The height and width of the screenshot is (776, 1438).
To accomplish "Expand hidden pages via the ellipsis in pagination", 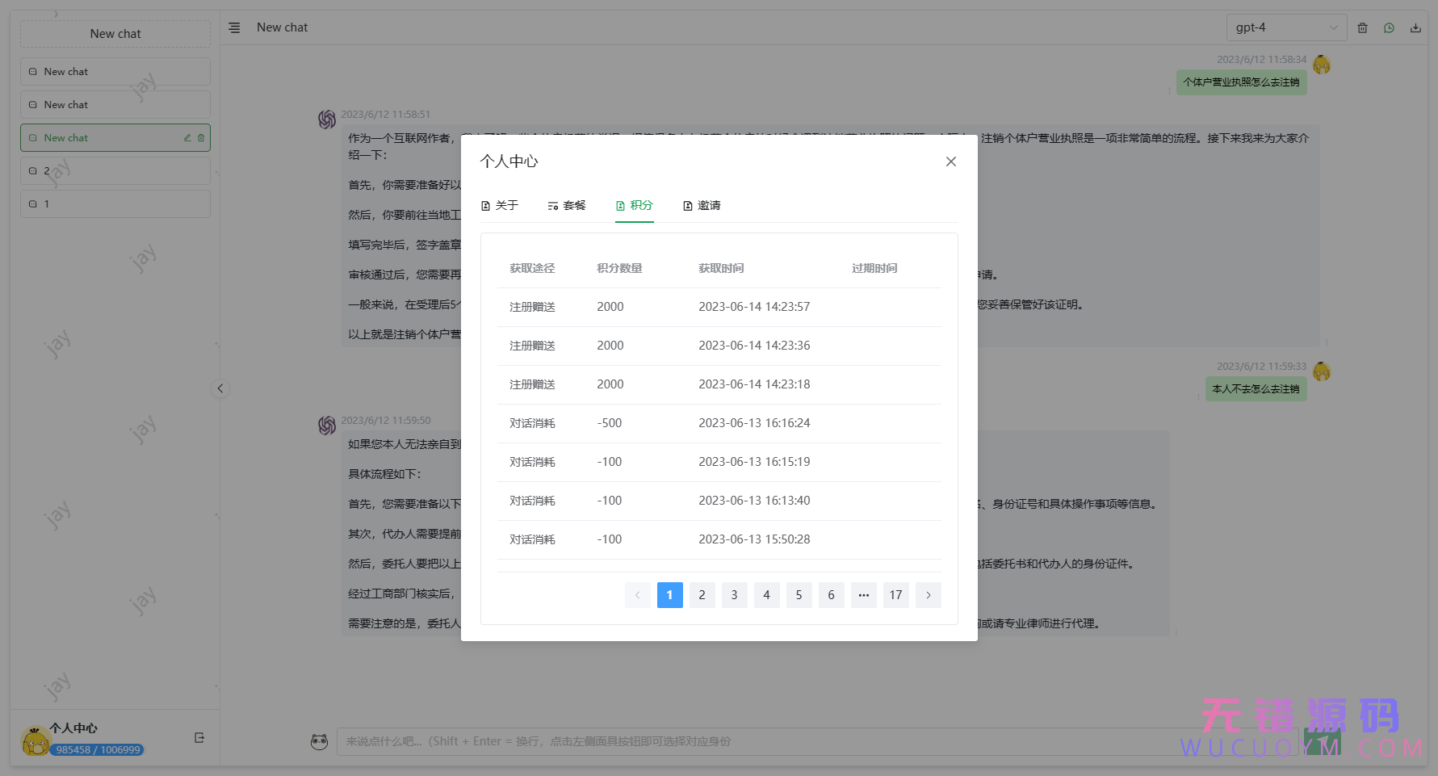I will coord(863,595).
